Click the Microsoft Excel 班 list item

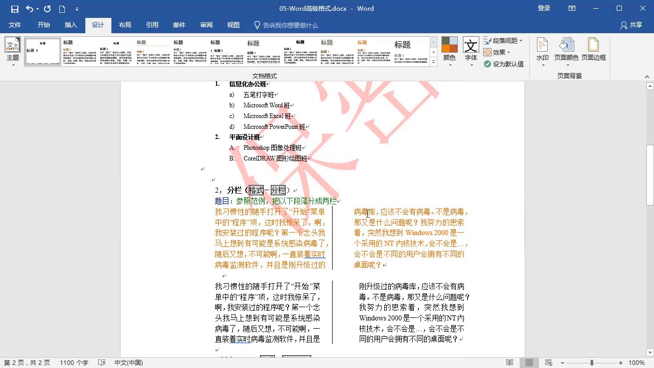(x=267, y=116)
